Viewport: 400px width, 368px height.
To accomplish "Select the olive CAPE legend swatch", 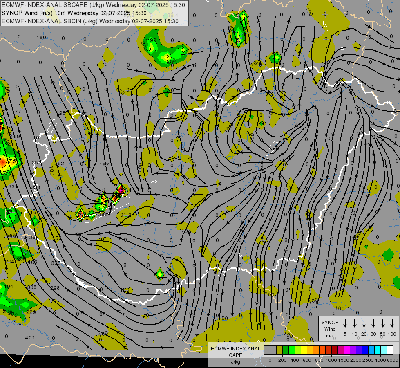I will pos(279,350).
